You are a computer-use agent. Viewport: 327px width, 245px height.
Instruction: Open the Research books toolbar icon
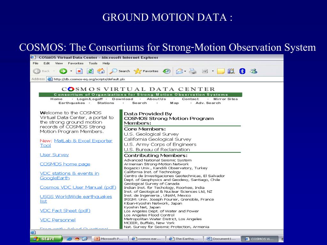231,71
